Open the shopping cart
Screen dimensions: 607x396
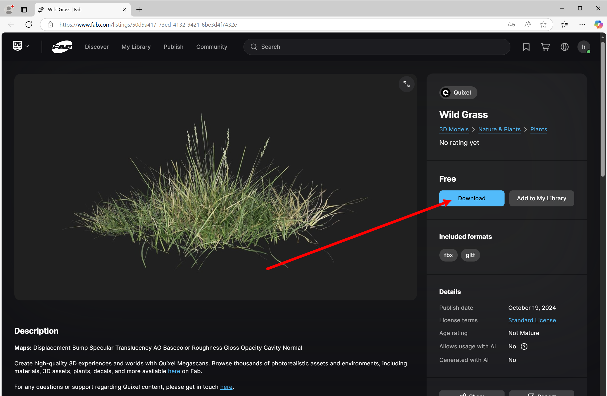tap(545, 47)
